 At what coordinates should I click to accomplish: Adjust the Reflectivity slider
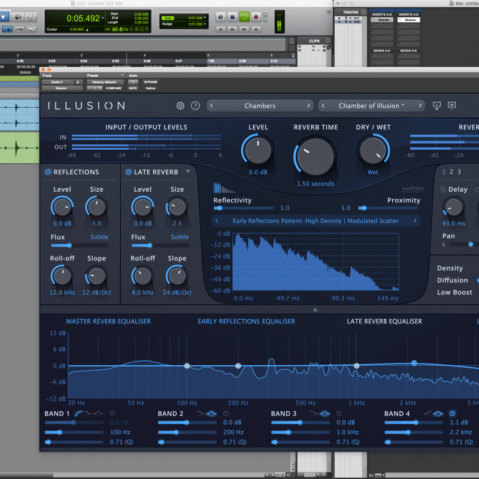coord(243,208)
